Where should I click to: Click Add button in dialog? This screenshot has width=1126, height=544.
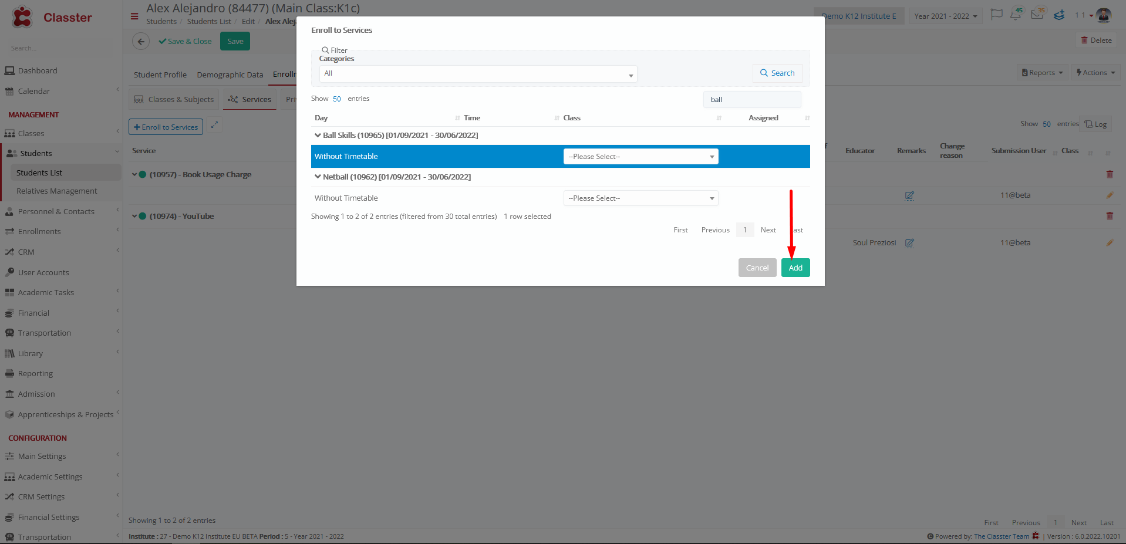point(795,268)
